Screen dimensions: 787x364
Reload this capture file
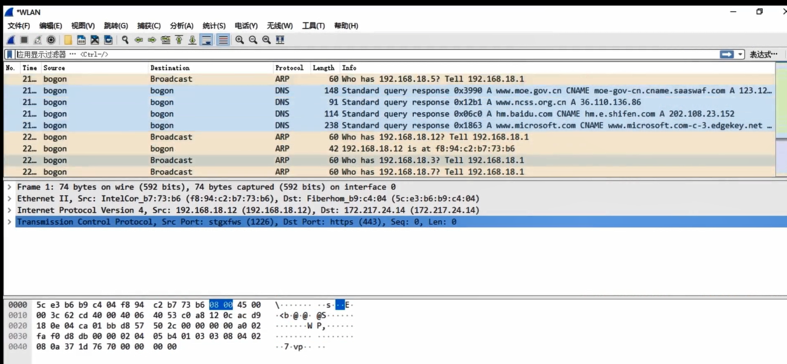[108, 40]
